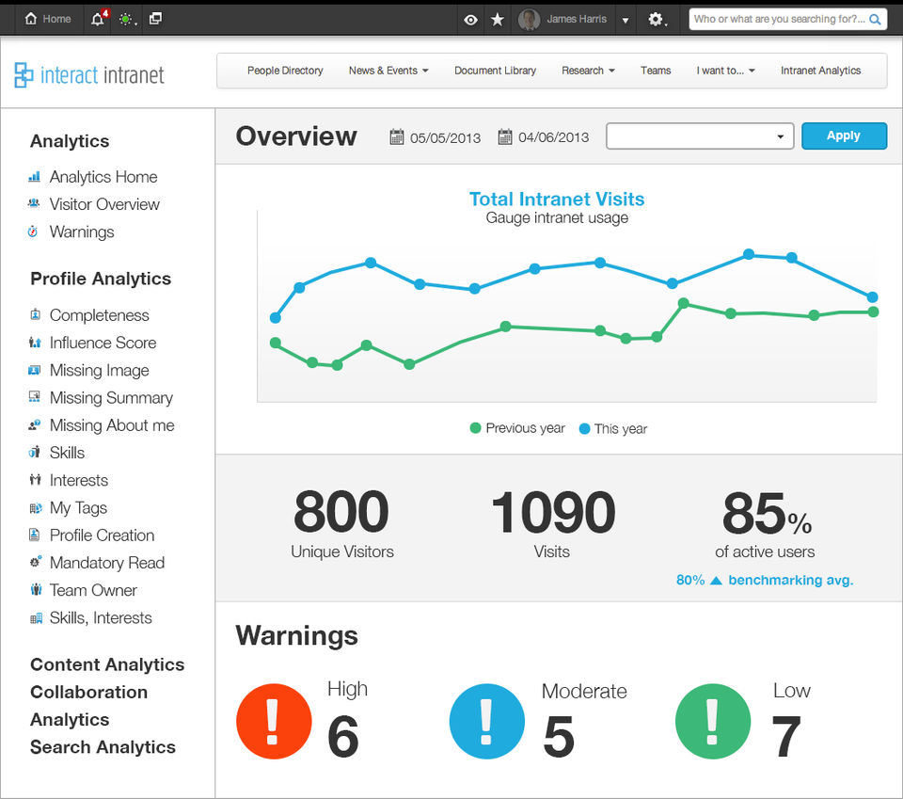Expand Content Analytics section
This screenshot has width=903, height=799.
(x=107, y=664)
